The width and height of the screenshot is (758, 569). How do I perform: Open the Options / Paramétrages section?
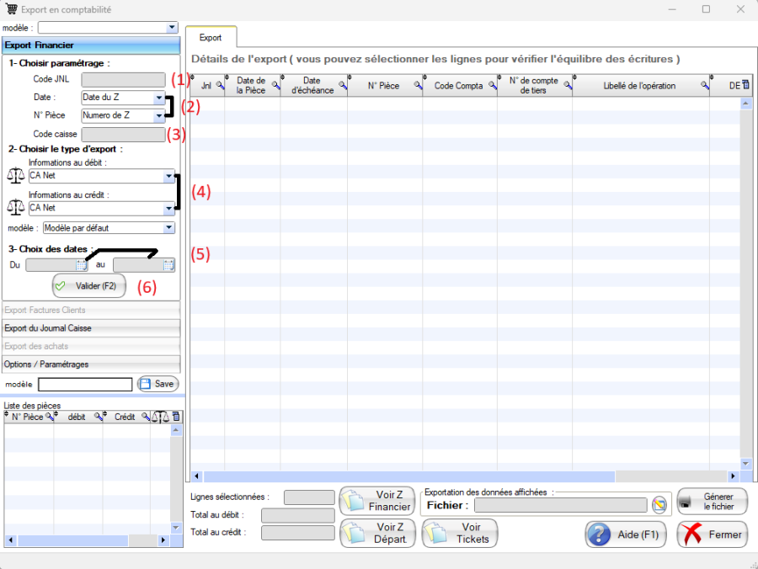click(x=91, y=364)
